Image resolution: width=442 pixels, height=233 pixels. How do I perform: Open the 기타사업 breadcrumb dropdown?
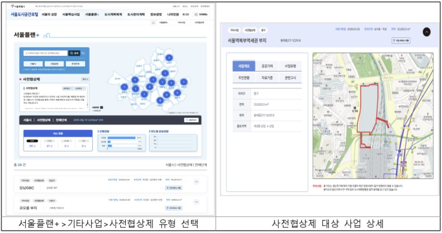coord(181,22)
